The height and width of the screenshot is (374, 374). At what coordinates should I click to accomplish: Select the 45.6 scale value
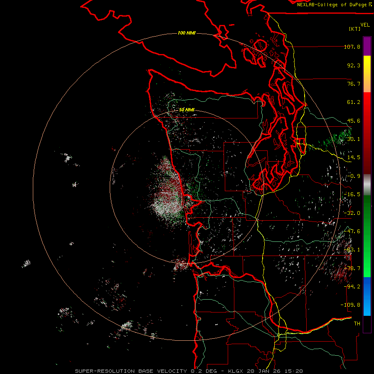click(354, 121)
